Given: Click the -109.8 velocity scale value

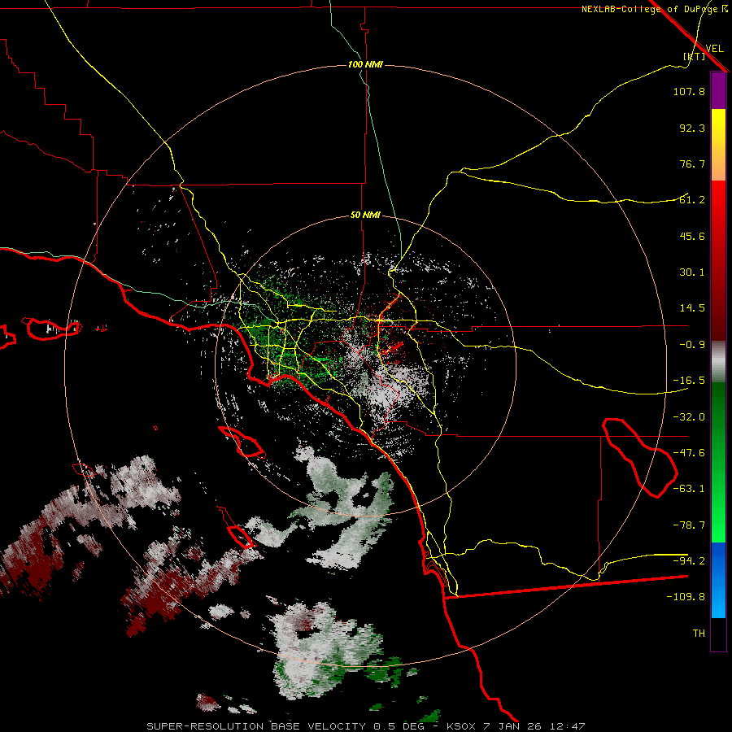Looking at the screenshot, I should (686, 597).
